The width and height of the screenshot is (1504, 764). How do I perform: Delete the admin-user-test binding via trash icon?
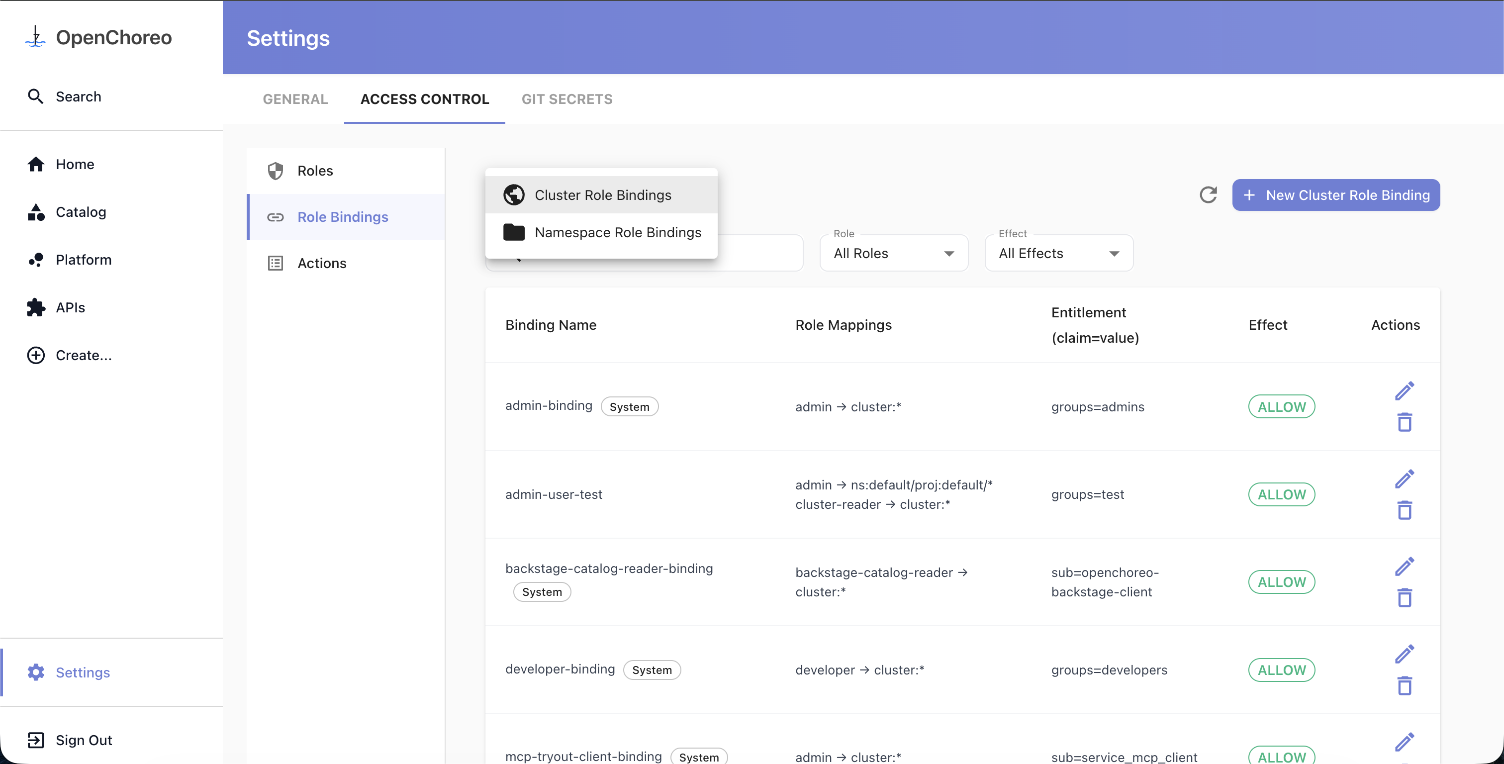1404,510
